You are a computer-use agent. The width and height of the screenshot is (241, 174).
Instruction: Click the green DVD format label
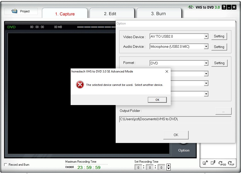pos(11,27)
